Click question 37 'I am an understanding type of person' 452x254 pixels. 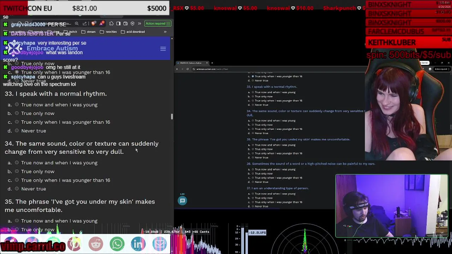point(278,188)
